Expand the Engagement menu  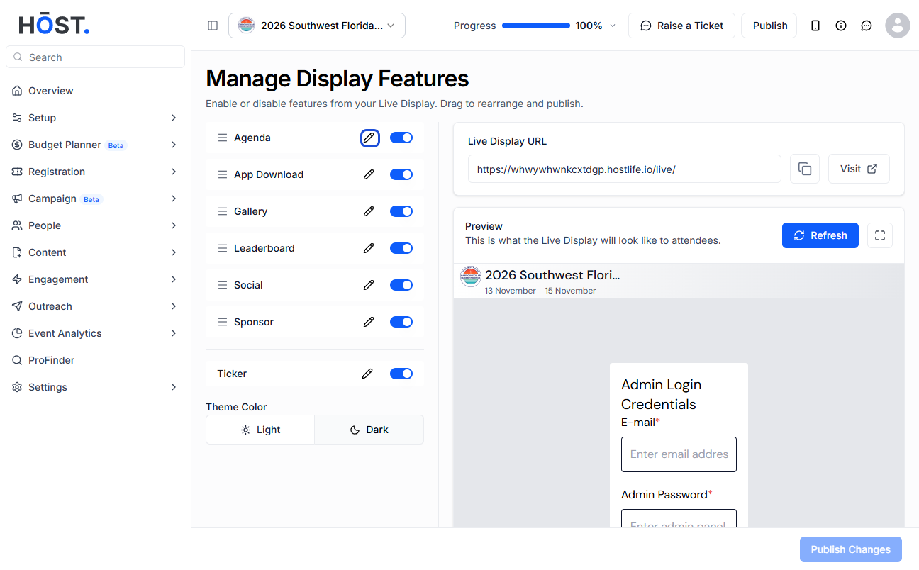[x=95, y=279]
